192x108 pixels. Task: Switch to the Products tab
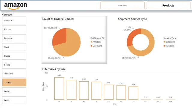pyautogui.click(x=168, y=5)
